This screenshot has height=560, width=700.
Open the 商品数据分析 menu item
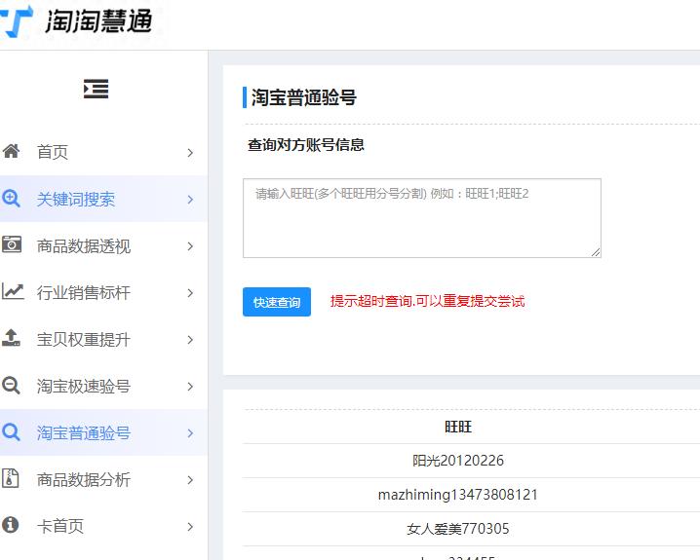tap(103, 479)
